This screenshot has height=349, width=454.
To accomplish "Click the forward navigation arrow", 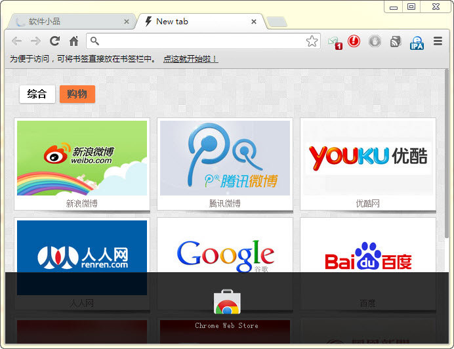I will point(35,41).
